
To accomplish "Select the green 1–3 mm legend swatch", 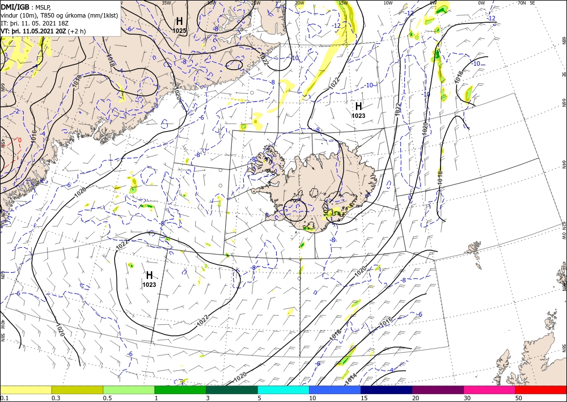I will pos(180,390).
